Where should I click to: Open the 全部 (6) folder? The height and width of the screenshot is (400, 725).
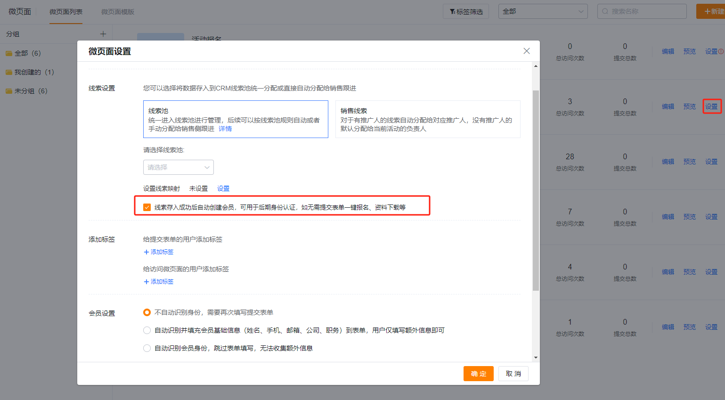[24, 53]
